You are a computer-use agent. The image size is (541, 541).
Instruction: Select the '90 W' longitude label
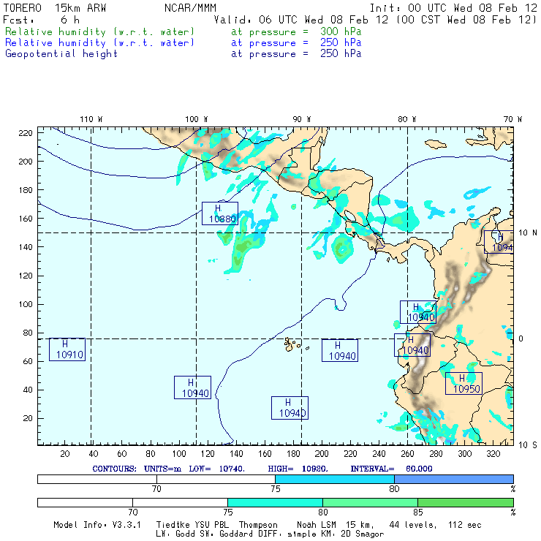[x=301, y=119]
